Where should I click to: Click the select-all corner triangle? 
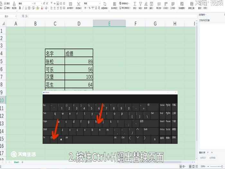(x=3, y=23)
